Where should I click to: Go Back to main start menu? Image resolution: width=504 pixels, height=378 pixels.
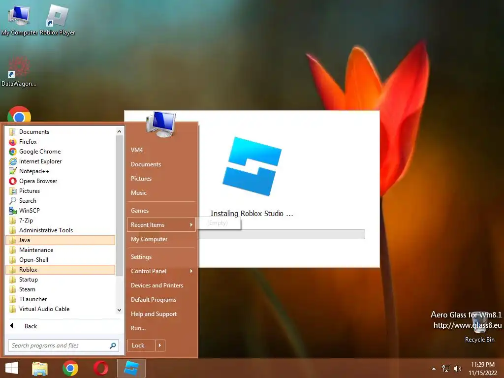click(x=64, y=326)
